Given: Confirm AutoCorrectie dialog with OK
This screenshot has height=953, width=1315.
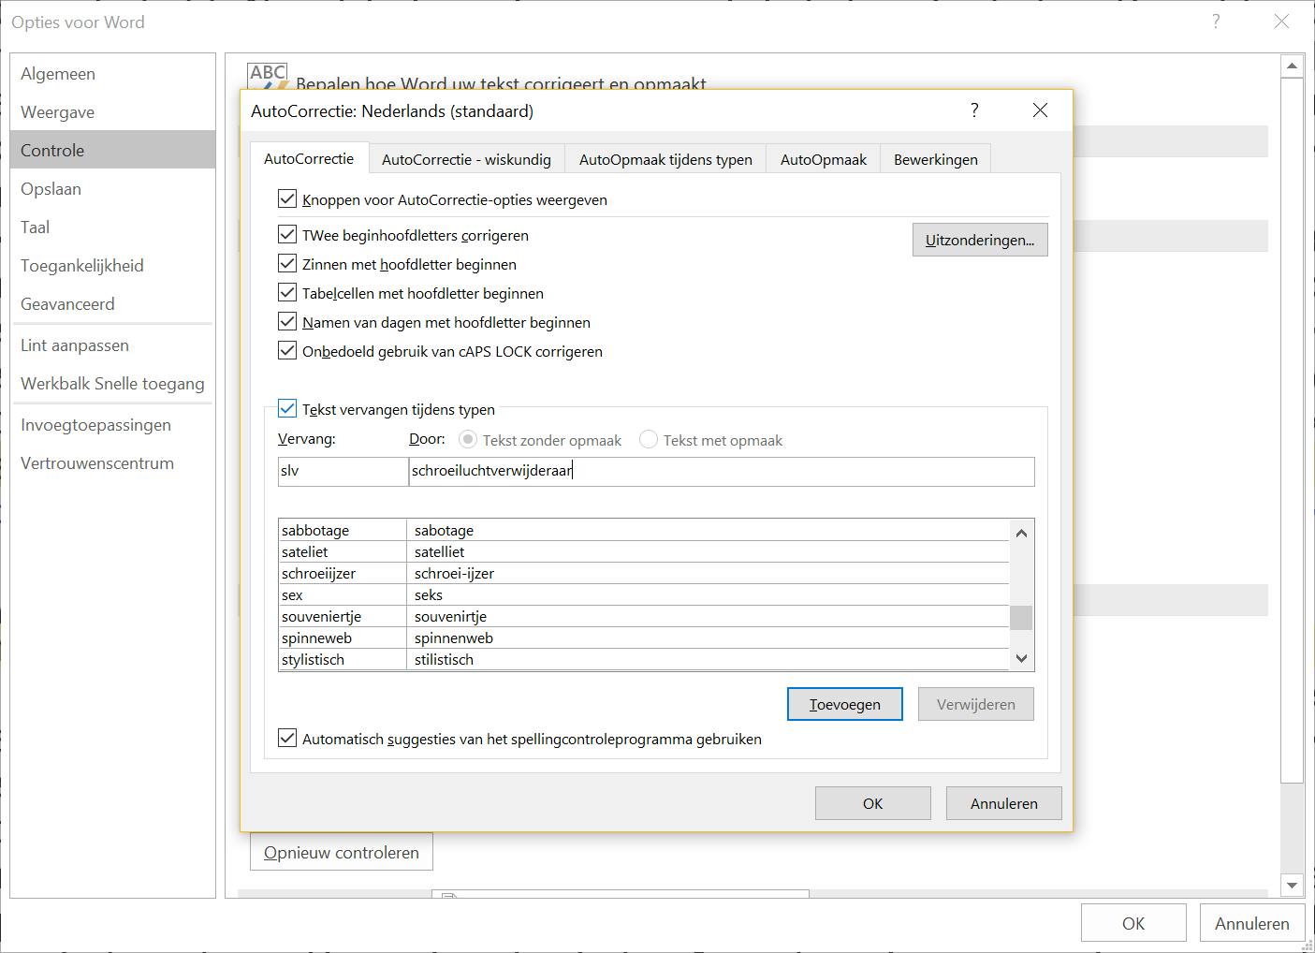Looking at the screenshot, I should [873, 803].
